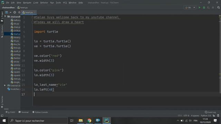
Task: Show hidden system tray icons
Action: coord(178,121)
